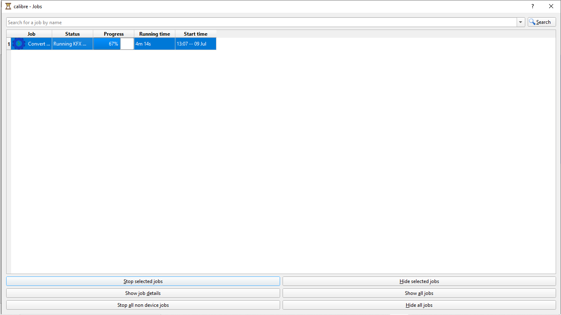Click the magnifier icon on Search button
The image size is (561, 315).
[x=532, y=22]
